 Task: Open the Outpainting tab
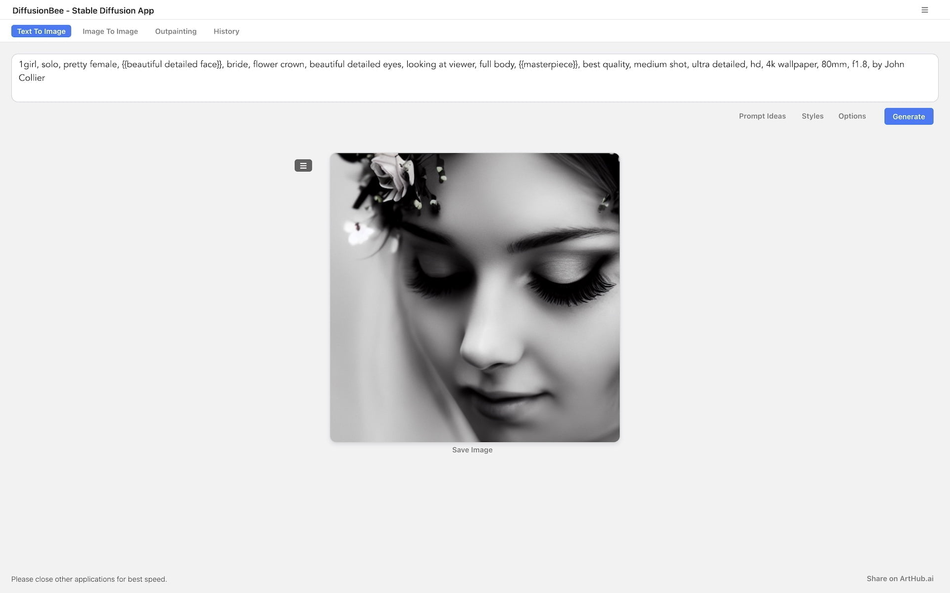pyautogui.click(x=176, y=31)
